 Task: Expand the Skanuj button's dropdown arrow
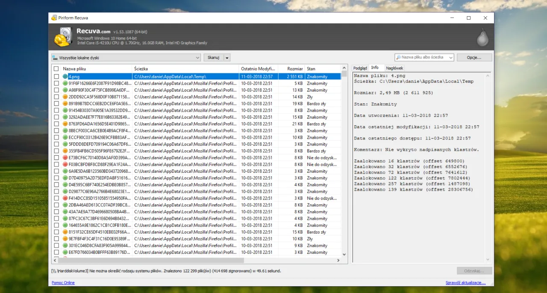[227, 58]
